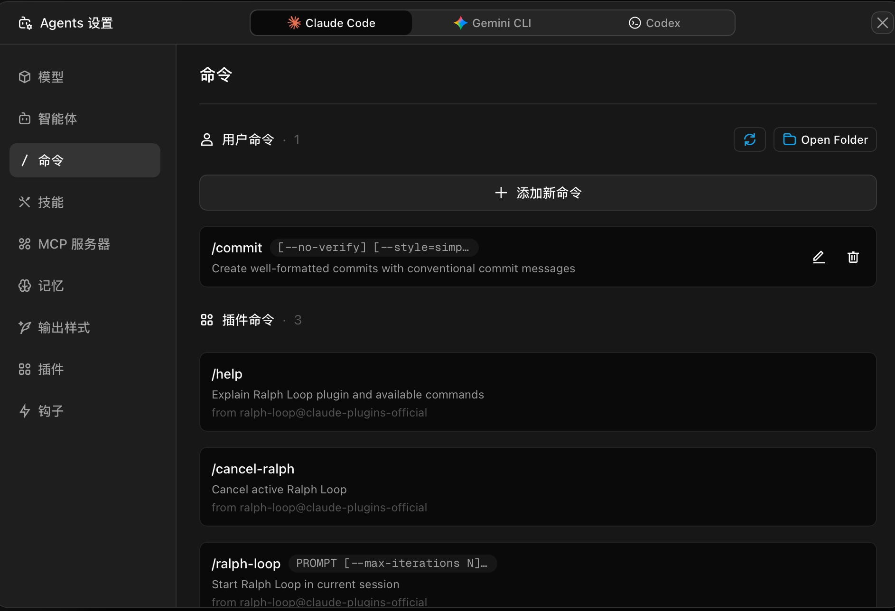Click the Open Folder button
895x611 pixels.
pyautogui.click(x=825, y=139)
